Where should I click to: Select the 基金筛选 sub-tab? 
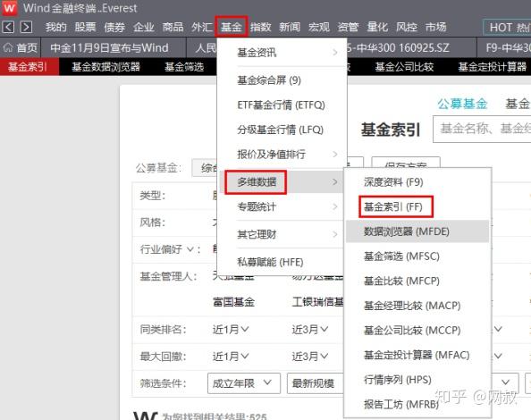(184, 67)
